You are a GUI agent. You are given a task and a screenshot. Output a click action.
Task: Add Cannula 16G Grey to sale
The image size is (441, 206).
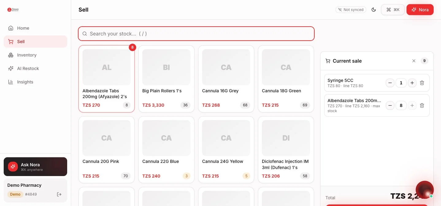point(226,79)
